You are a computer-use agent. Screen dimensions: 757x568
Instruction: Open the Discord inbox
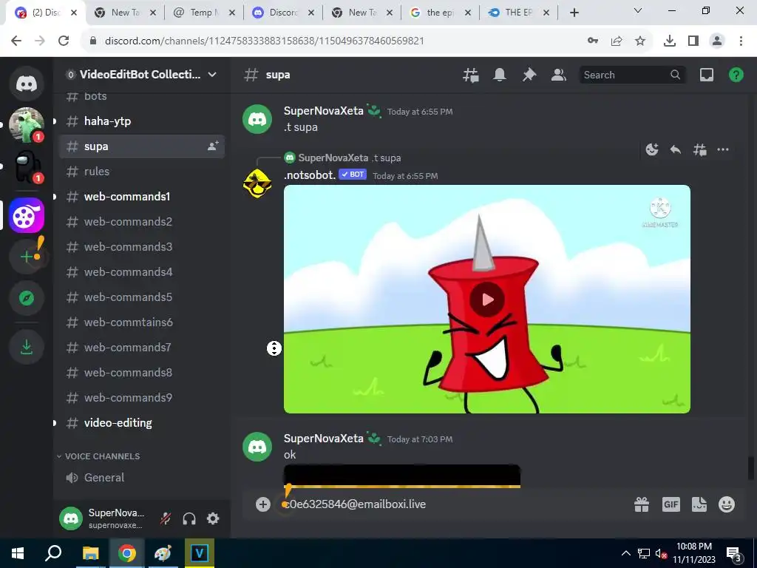pos(707,75)
